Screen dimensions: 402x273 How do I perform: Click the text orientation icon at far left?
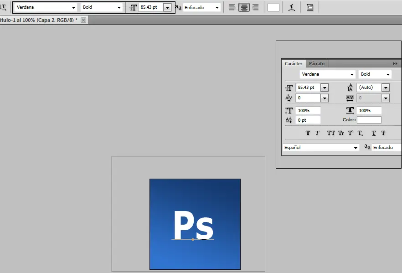coord(3,7)
